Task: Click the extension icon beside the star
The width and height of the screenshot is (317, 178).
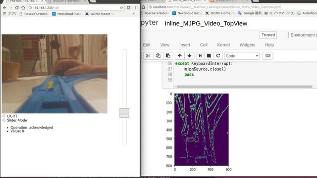Action: click(x=128, y=8)
